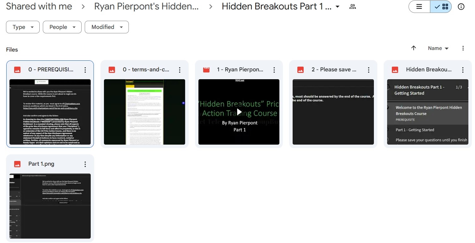This screenshot has height=243, width=475.
Task: Open more sort options menu
Action: tap(463, 48)
